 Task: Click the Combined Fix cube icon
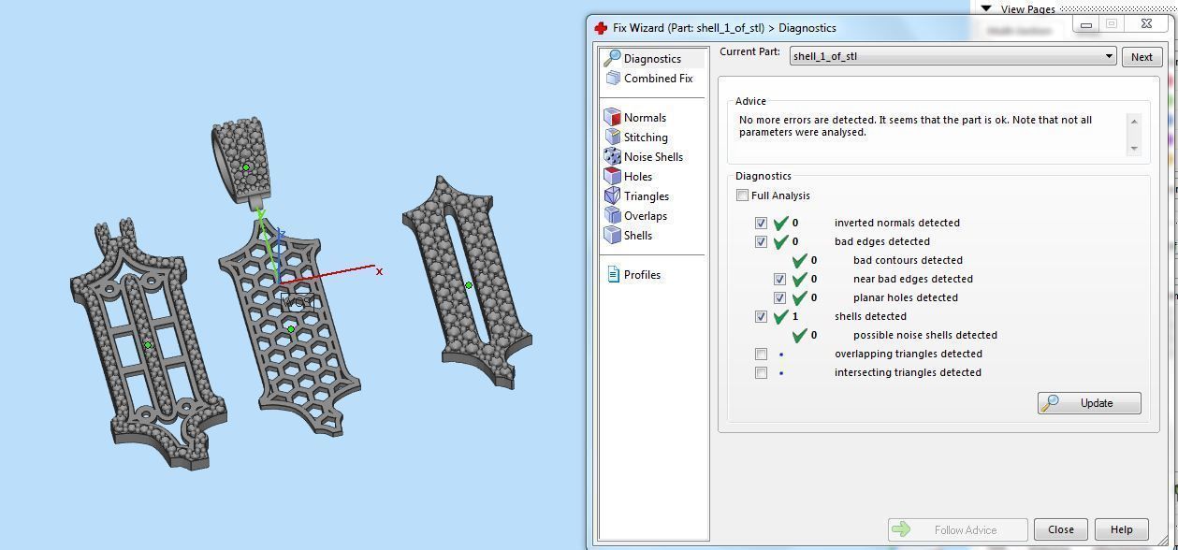613,79
